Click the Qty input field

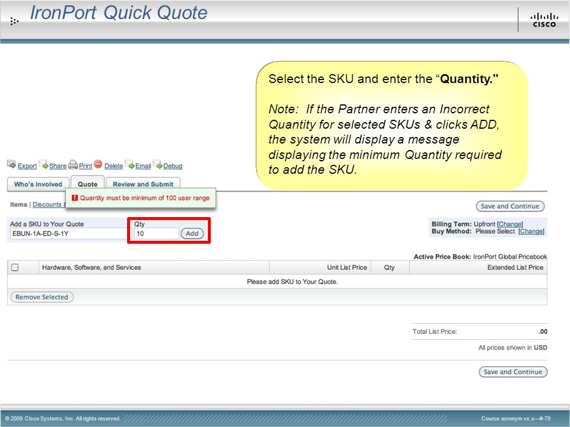[157, 234]
